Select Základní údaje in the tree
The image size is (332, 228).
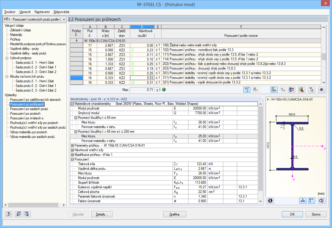[21, 30]
